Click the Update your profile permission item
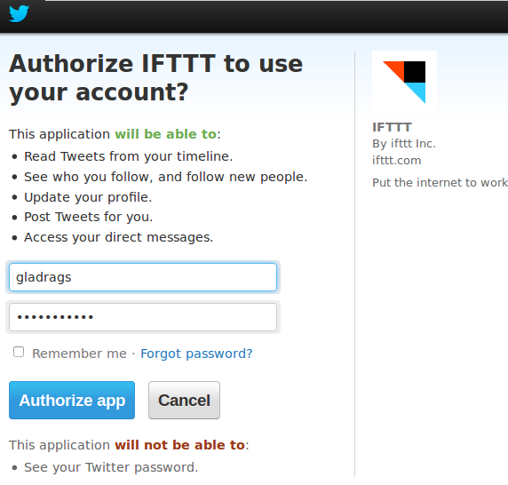The image size is (508, 485). point(88,197)
